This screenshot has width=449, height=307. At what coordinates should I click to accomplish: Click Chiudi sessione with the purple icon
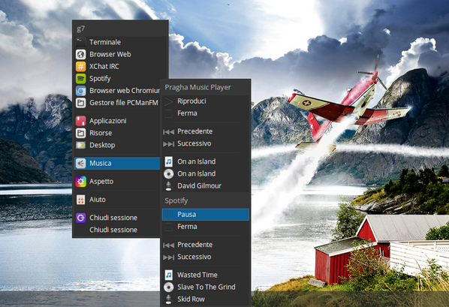117,218
